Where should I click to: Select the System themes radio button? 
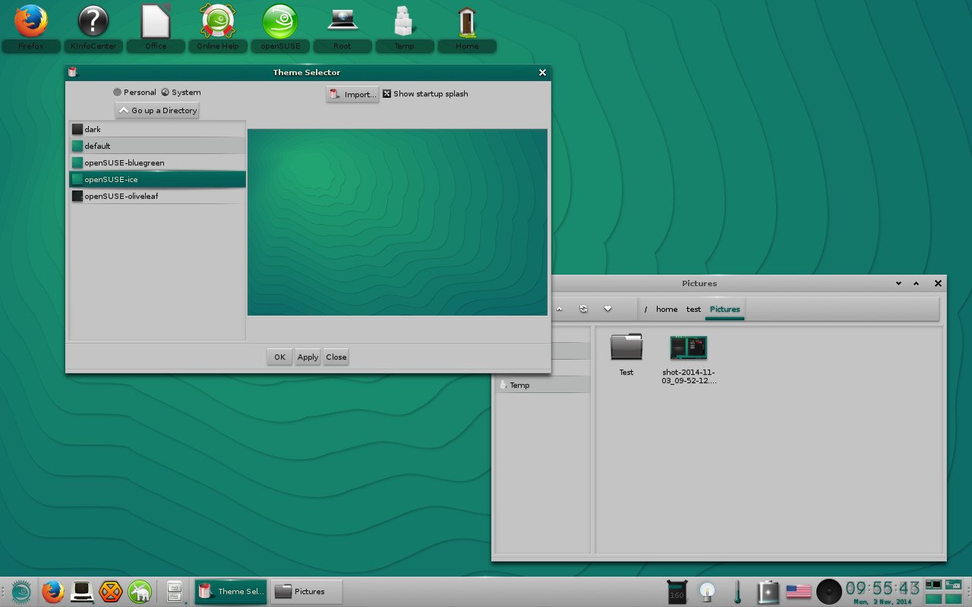tap(165, 93)
